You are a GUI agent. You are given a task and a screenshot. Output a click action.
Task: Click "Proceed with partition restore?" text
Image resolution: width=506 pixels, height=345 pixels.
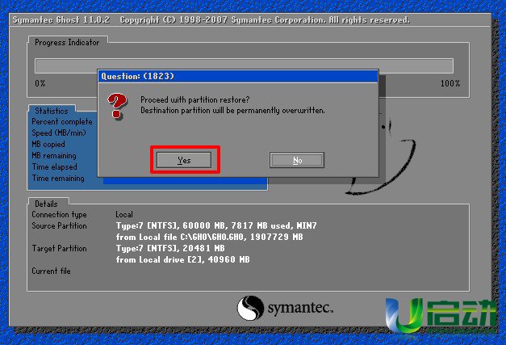pos(195,100)
